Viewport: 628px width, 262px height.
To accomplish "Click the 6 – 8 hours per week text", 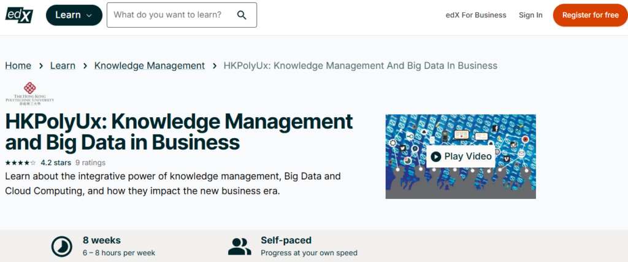I will (119, 253).
